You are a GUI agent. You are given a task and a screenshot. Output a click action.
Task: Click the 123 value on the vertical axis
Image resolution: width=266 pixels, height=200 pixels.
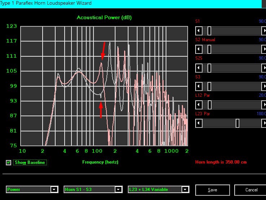(x=12, y=26)
